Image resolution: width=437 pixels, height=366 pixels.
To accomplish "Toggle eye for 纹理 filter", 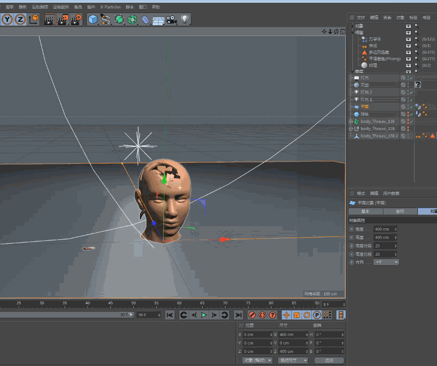I will [x=408, y=65].
